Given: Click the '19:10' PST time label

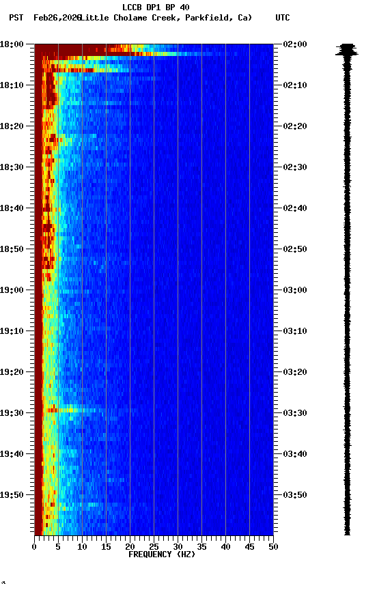Looking at the screenshot, I should (12, 331).
